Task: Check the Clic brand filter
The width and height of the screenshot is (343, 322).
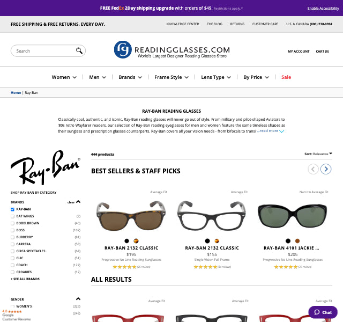Action: (x=12, y=258)
